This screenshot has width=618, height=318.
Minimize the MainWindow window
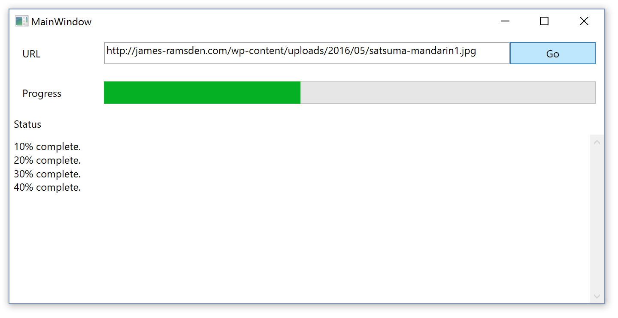tap(505, 21)
